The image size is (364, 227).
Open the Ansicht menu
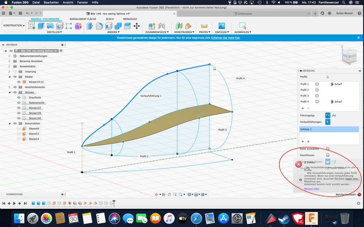(x=68, y=2)
